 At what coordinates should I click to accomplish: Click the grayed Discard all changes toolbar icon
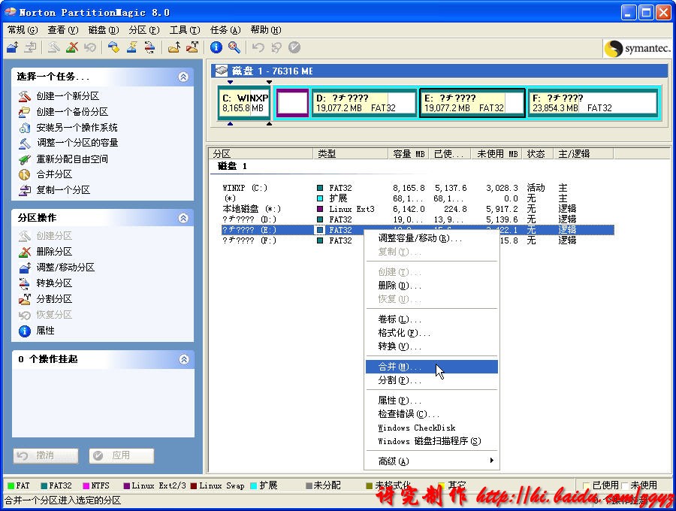[x=276, y=47]
